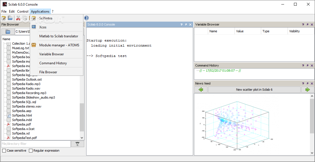
Task: Close the Scilab Console panel
Action: click(x=190, y=24)
